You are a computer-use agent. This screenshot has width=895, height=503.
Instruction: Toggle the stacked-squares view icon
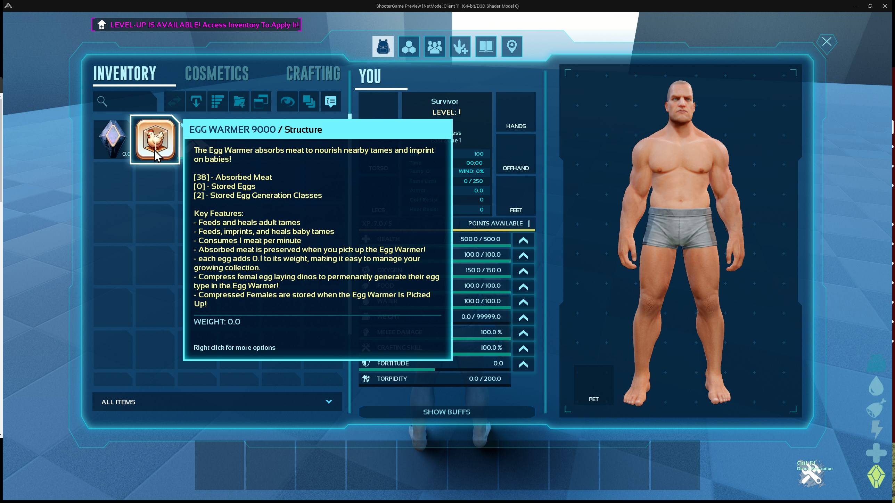(309, 101)
